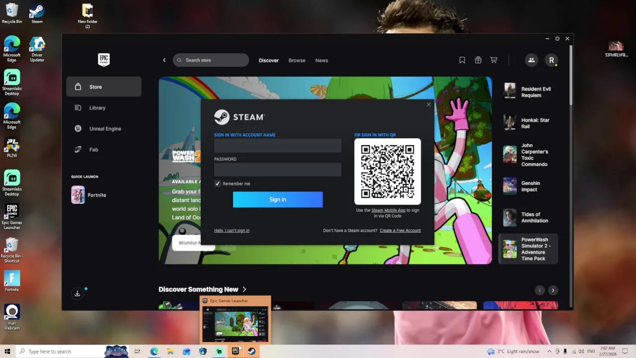
Task: Open the R profile avatar menu
Action: 552,60
